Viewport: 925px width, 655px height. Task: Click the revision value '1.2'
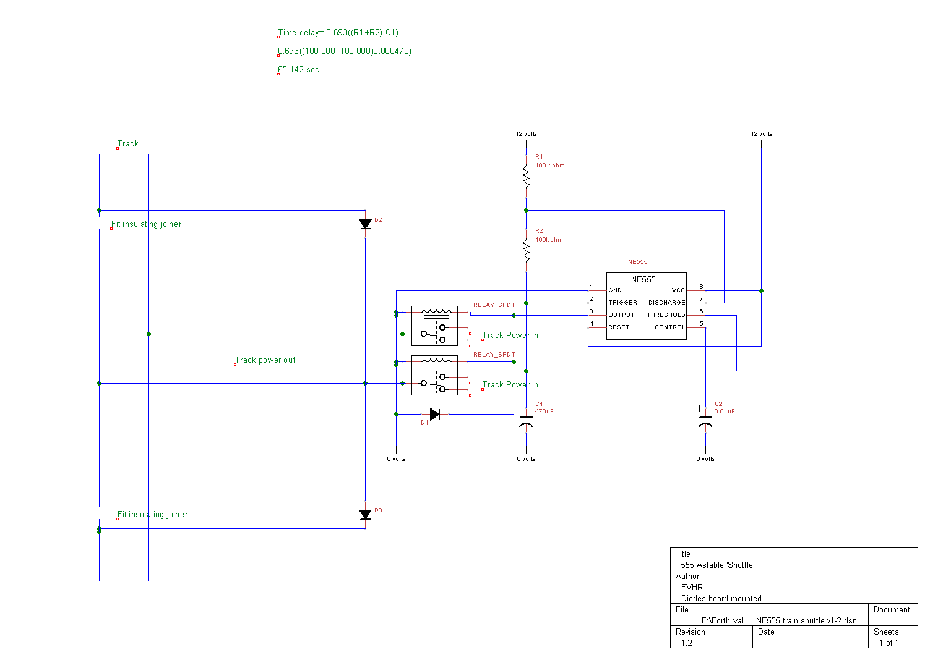(x=687, y=643)
